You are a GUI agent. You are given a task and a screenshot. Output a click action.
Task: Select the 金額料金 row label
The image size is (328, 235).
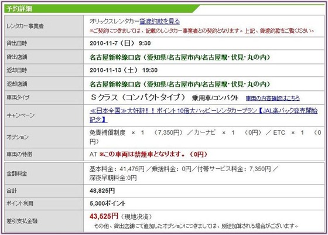[17, 173]
